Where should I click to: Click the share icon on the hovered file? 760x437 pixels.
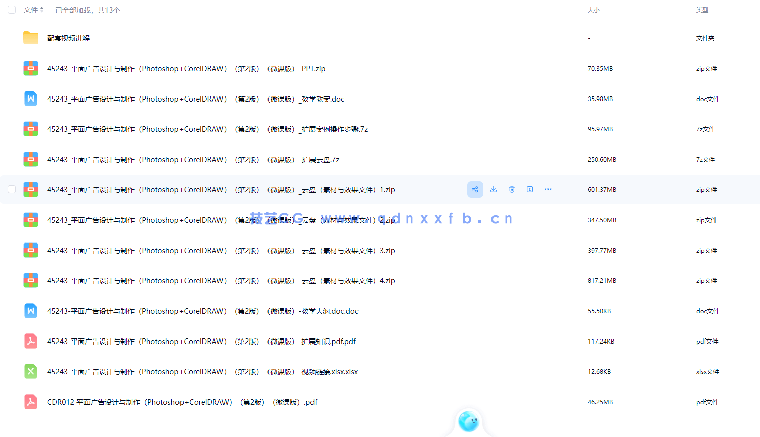point(475,189)
